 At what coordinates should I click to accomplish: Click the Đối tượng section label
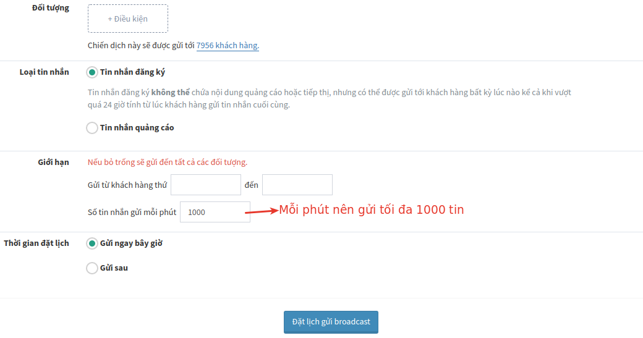point(51,8)
